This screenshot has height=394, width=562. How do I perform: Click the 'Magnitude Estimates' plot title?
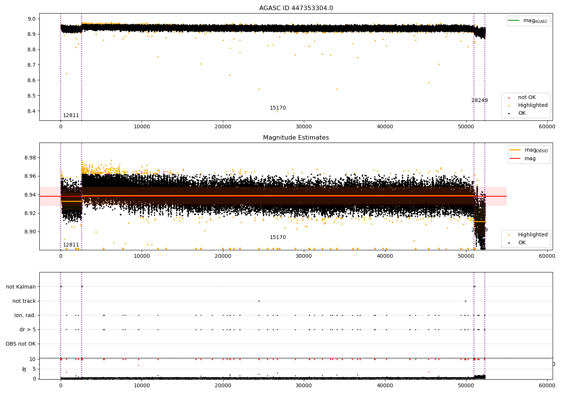click(296, 138)
